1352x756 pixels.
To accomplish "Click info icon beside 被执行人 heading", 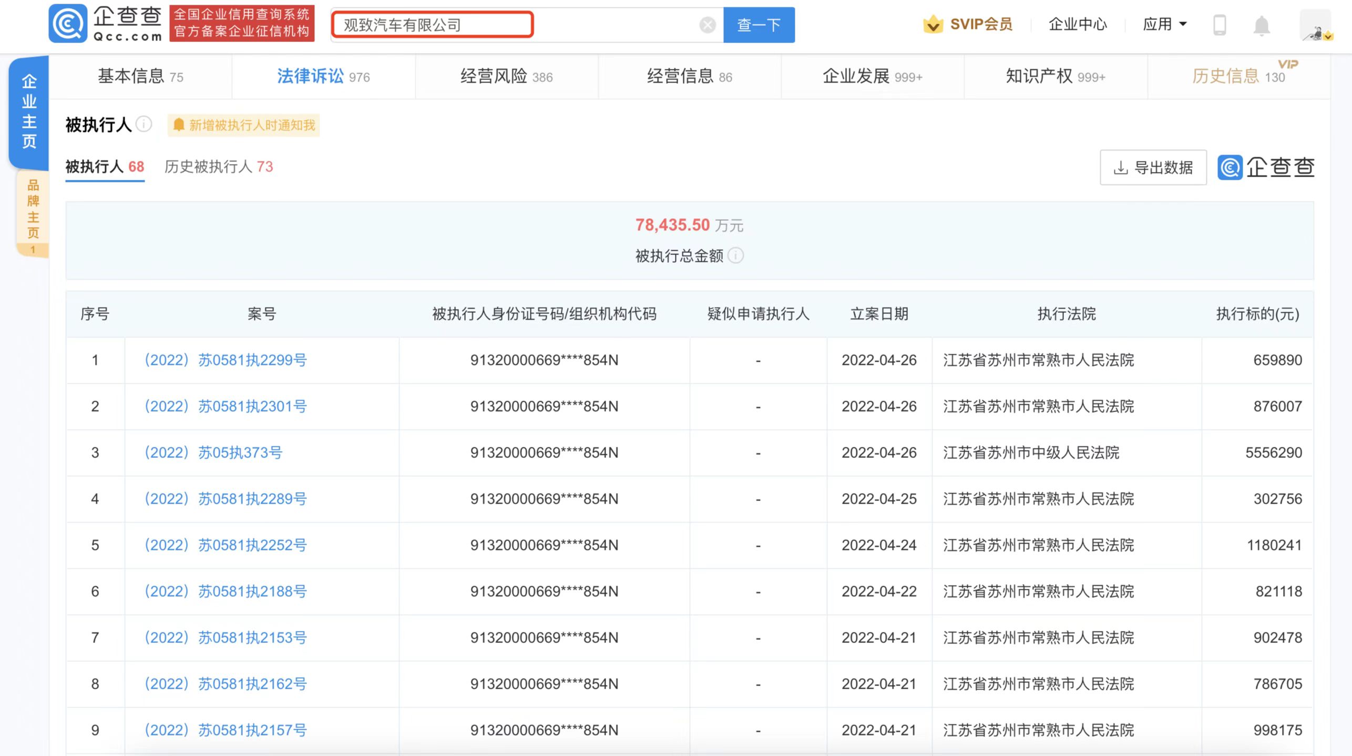I will click(x=144, y=125).
